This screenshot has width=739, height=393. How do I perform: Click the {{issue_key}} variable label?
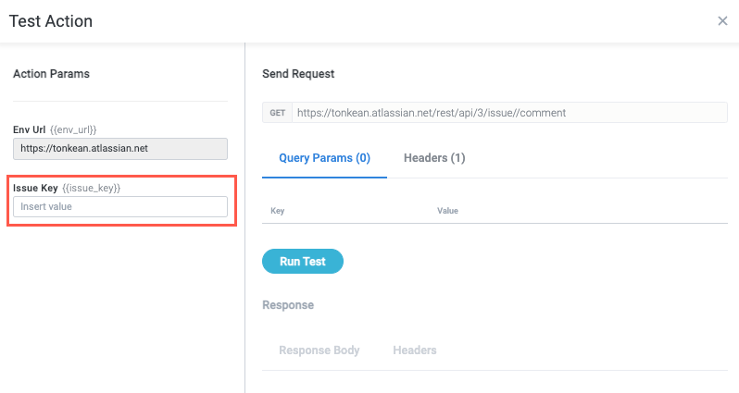coord(91,188)
